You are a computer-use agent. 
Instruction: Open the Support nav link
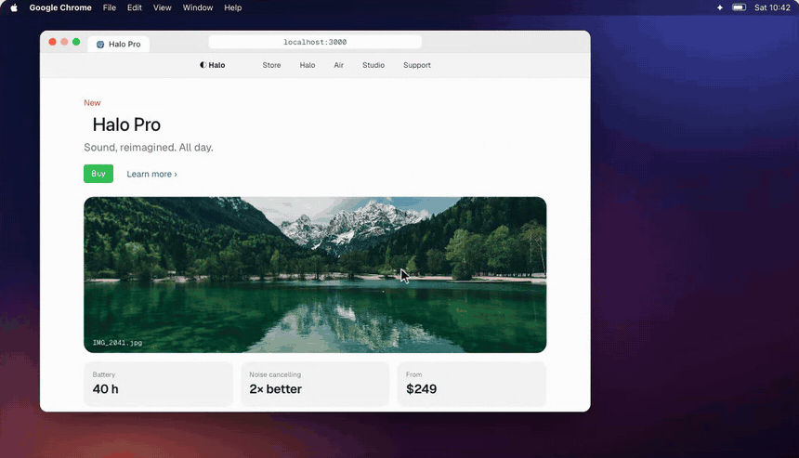[x=417, y=65]
